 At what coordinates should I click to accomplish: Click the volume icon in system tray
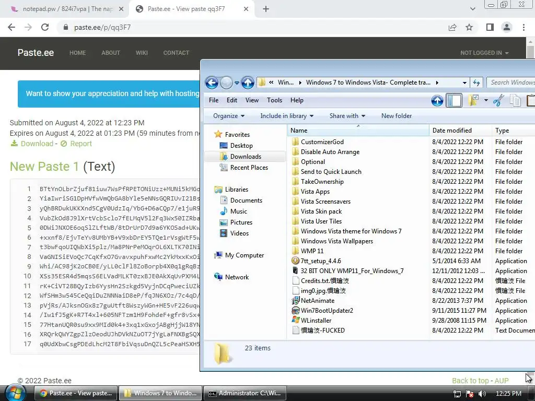pos(482,394)
